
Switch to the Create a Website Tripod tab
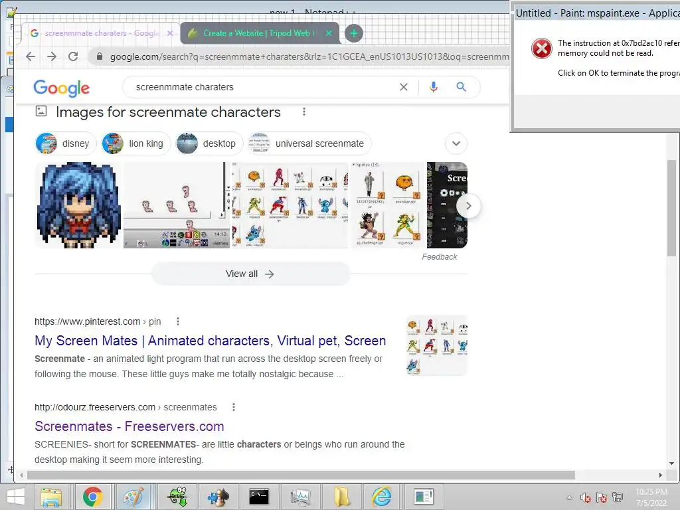click(x=260, y=33)
